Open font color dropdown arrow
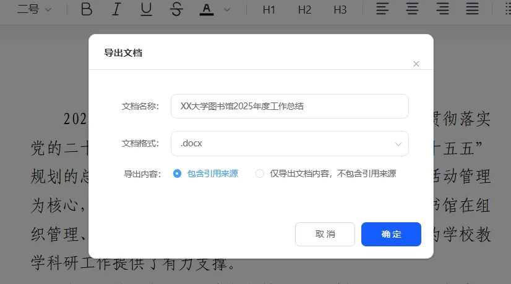 coord(227,10)
